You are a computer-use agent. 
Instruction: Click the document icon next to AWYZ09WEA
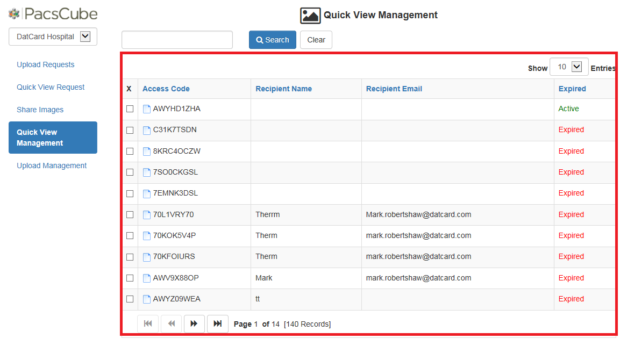[x=147, y=299]
